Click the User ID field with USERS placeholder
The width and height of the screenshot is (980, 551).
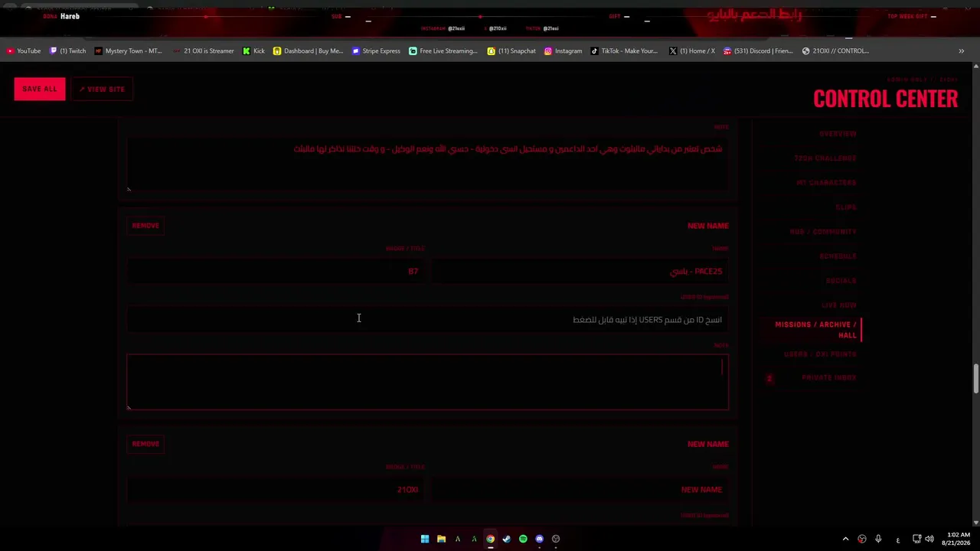[428, 320]
